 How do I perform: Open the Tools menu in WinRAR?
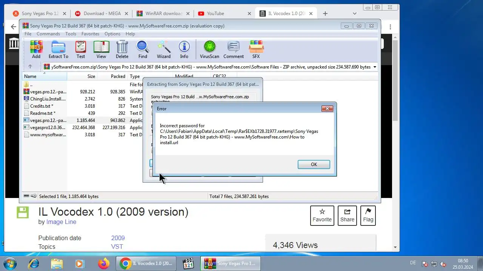pyautogui.click(x=71, y=34)
